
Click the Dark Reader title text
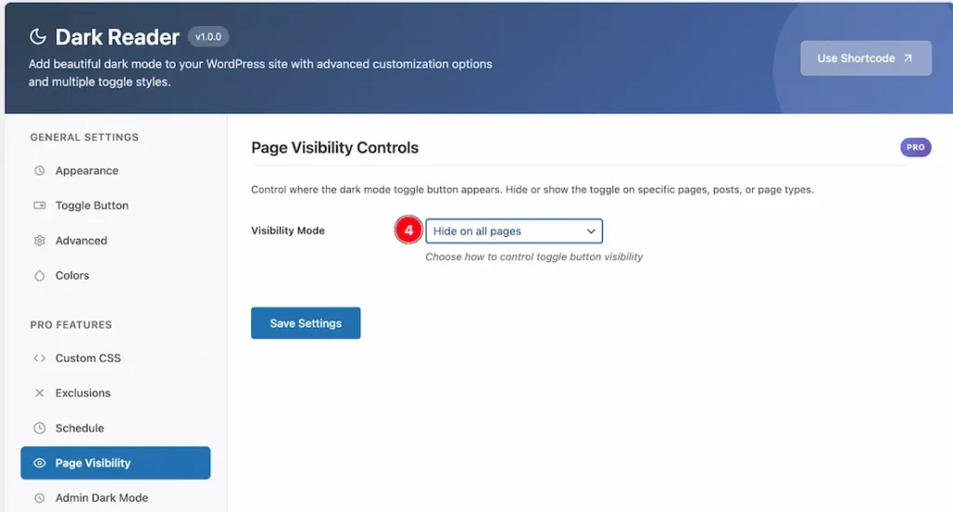pos(117,37)
